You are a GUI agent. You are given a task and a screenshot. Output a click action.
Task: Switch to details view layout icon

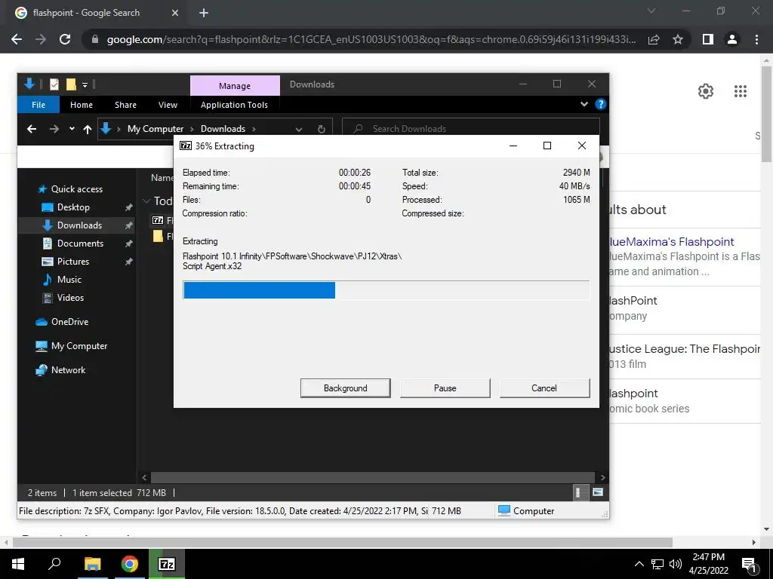click(579, 492)
